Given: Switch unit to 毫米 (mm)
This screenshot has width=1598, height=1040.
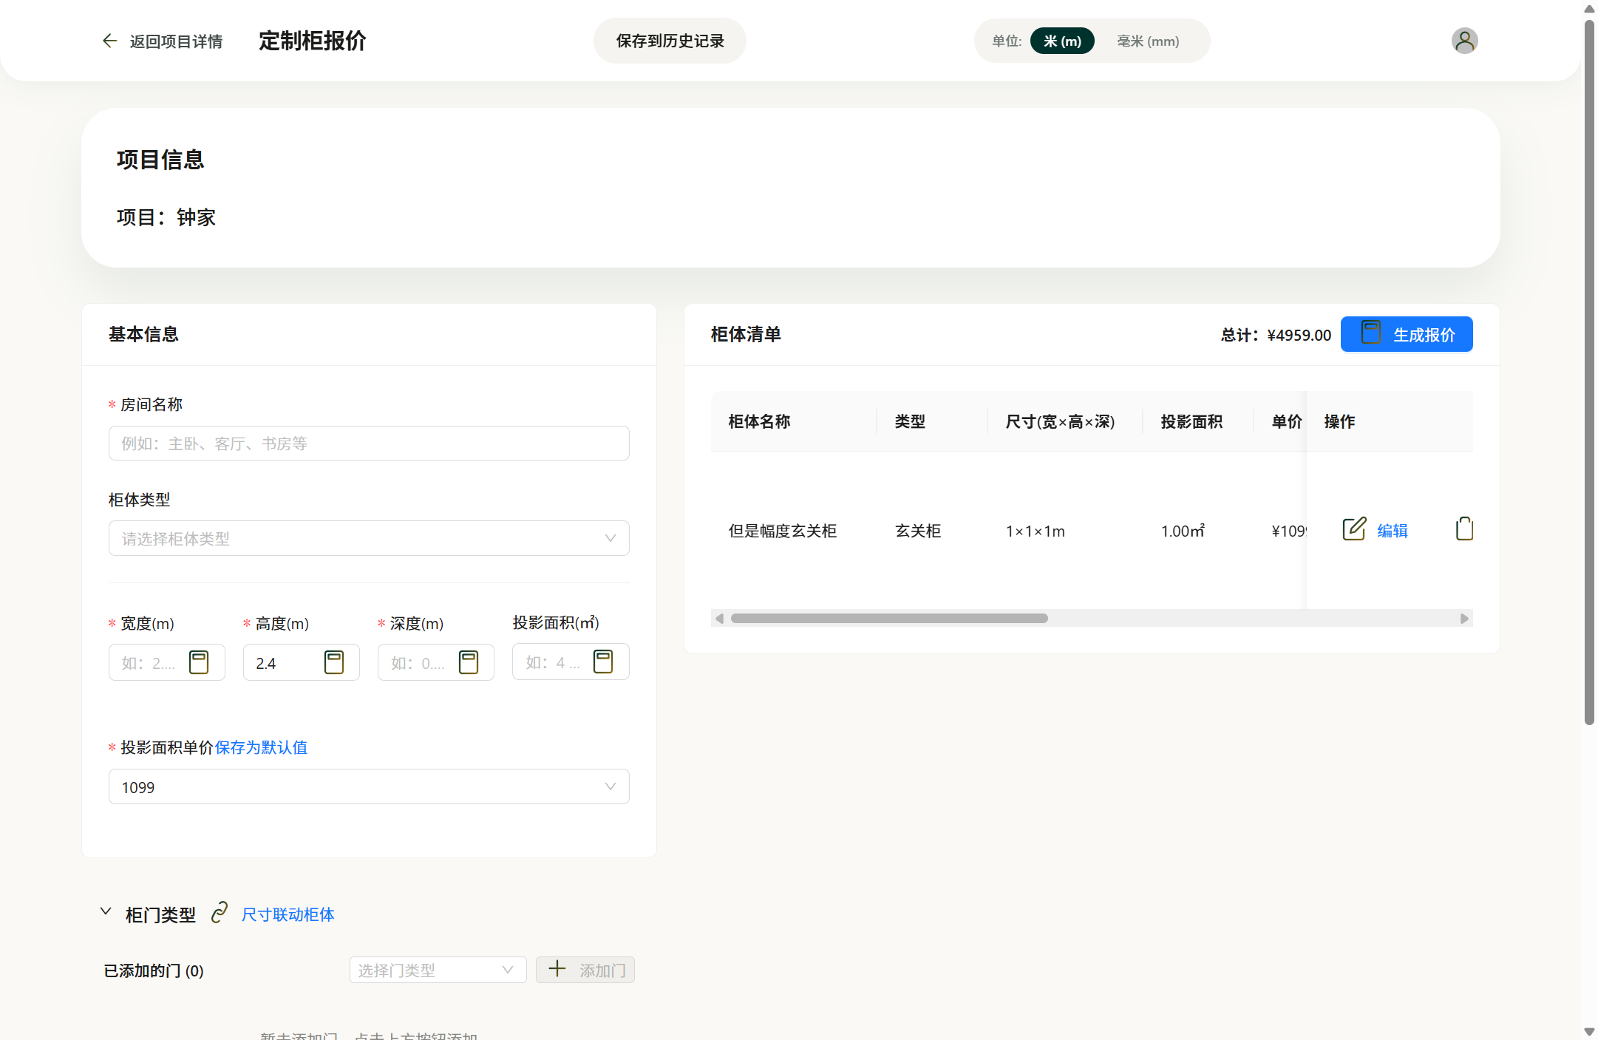Looking at the screenshot, I should (1148, 41).
